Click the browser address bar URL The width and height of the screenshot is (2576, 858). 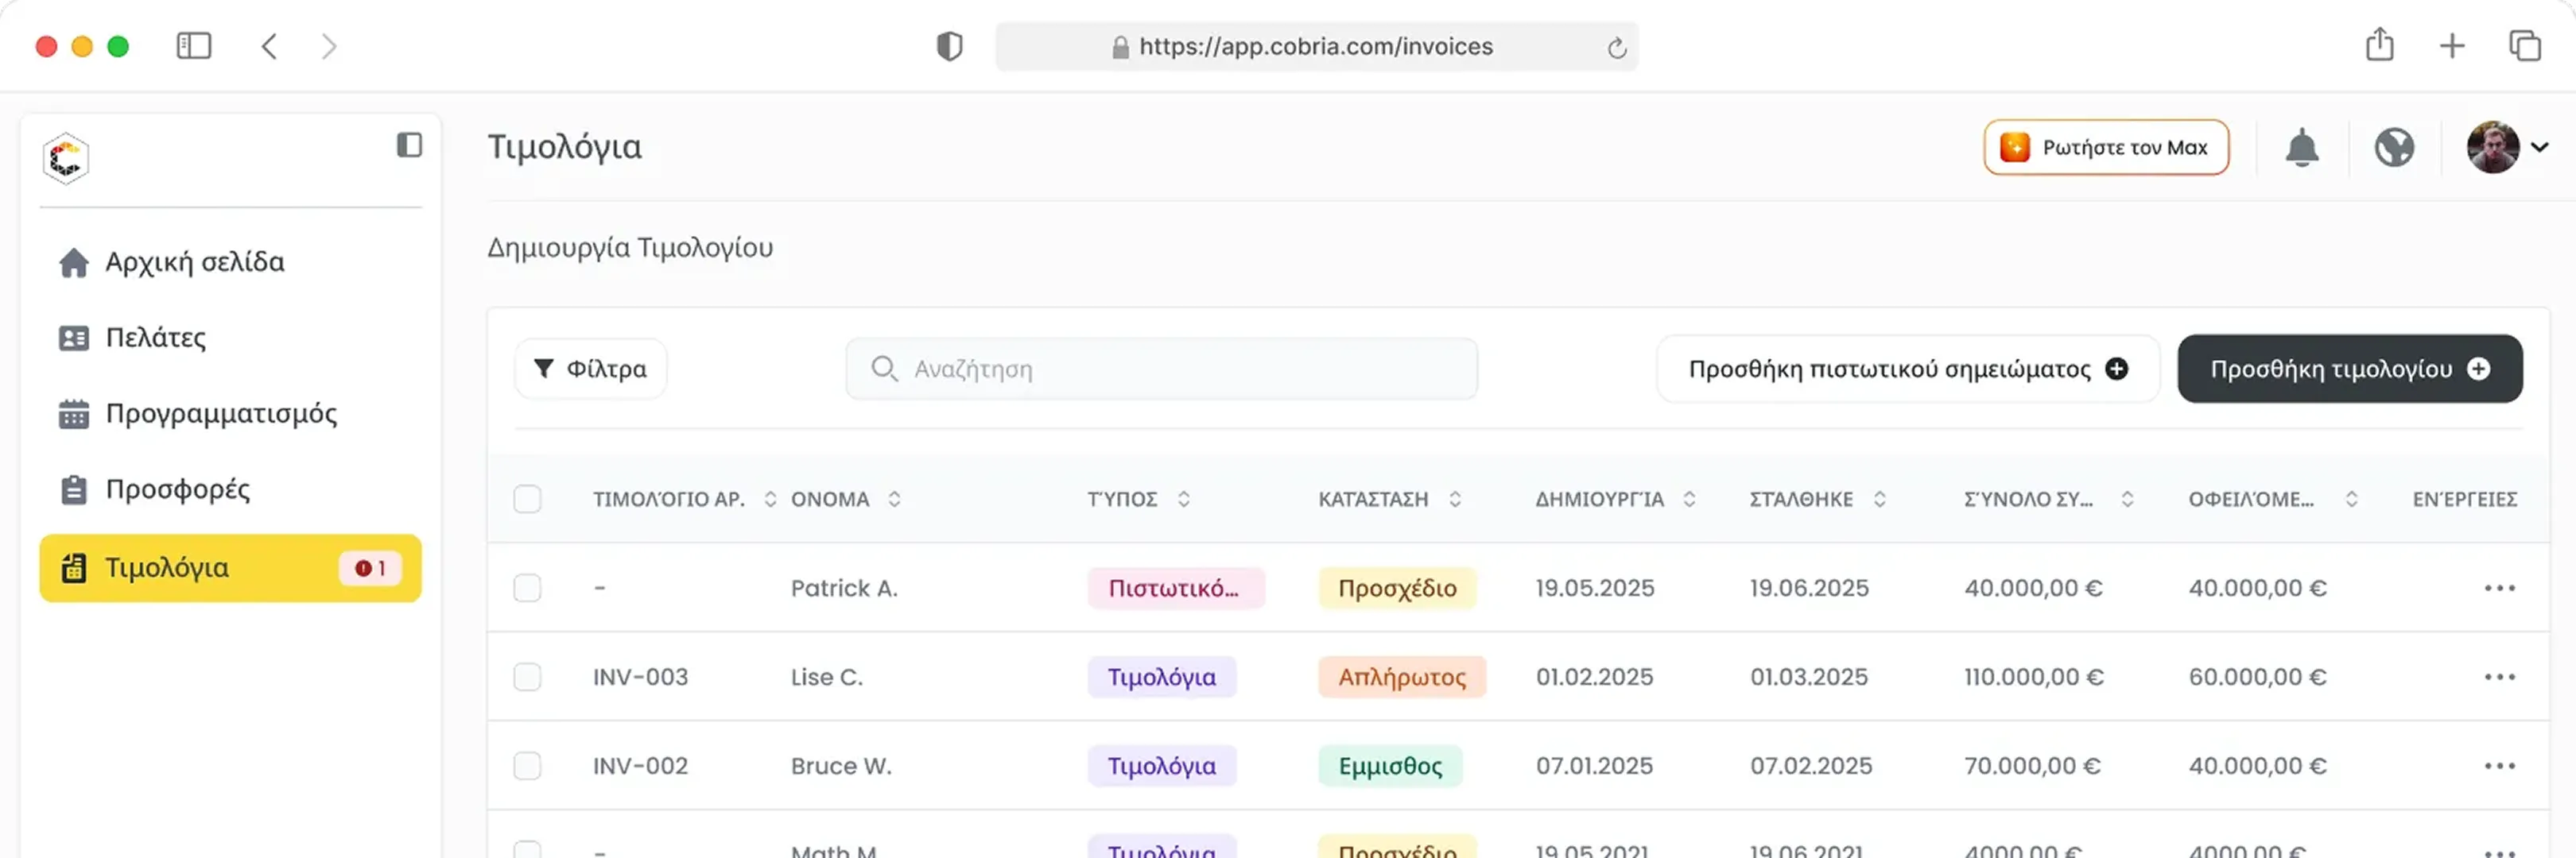pyautogui.click(x=1316, y=47)
